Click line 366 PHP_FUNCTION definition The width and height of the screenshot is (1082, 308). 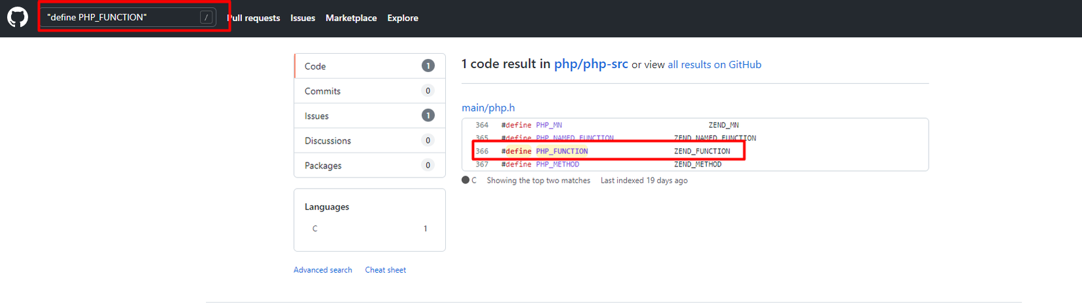[x=561, y=151]
